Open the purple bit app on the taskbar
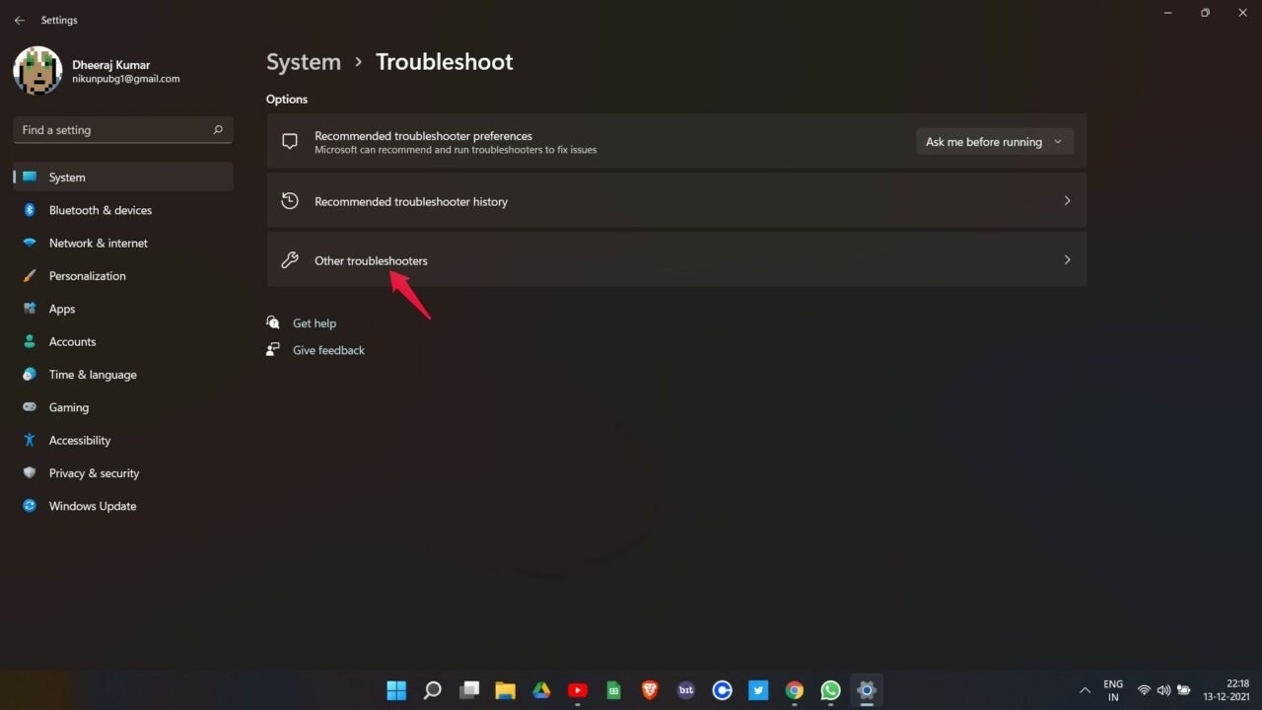 point(686,690)
